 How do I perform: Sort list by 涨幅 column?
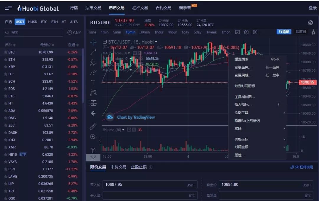click(x=74, y=45)
